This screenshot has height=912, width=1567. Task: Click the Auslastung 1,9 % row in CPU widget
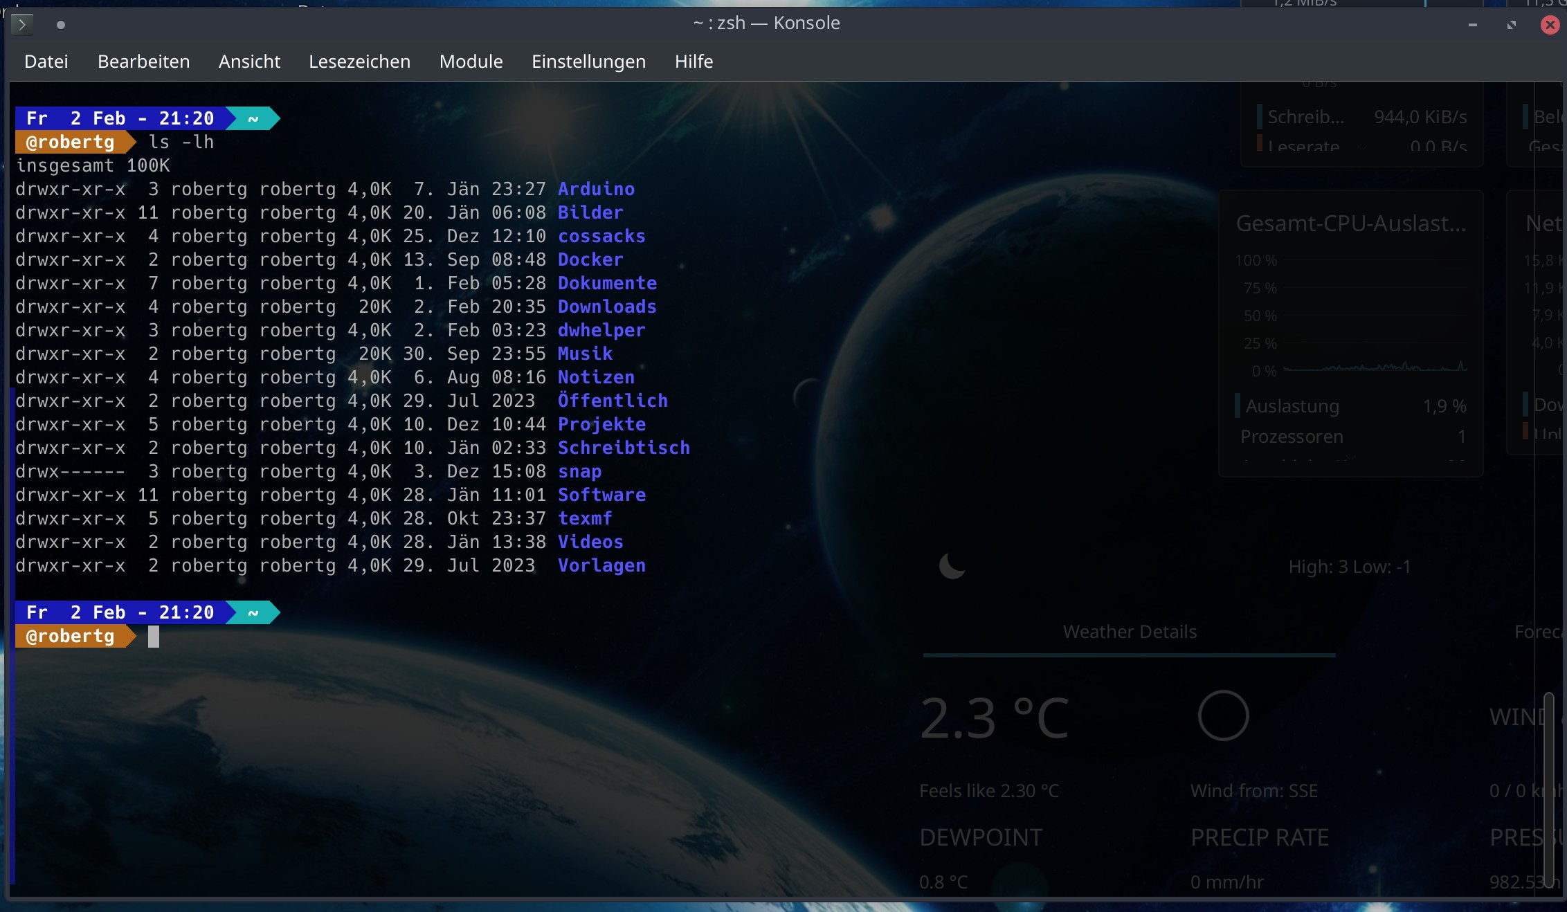(x=1351, y=406)
